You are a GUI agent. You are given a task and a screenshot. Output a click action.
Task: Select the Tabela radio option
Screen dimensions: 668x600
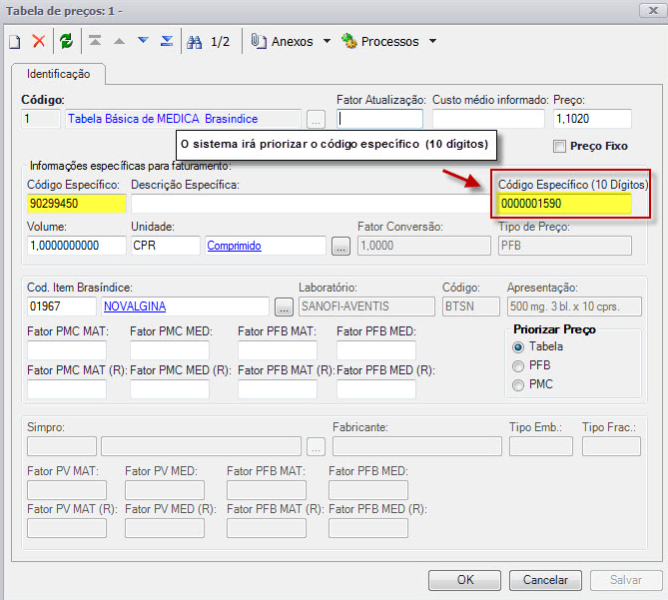tap(518, 347)
